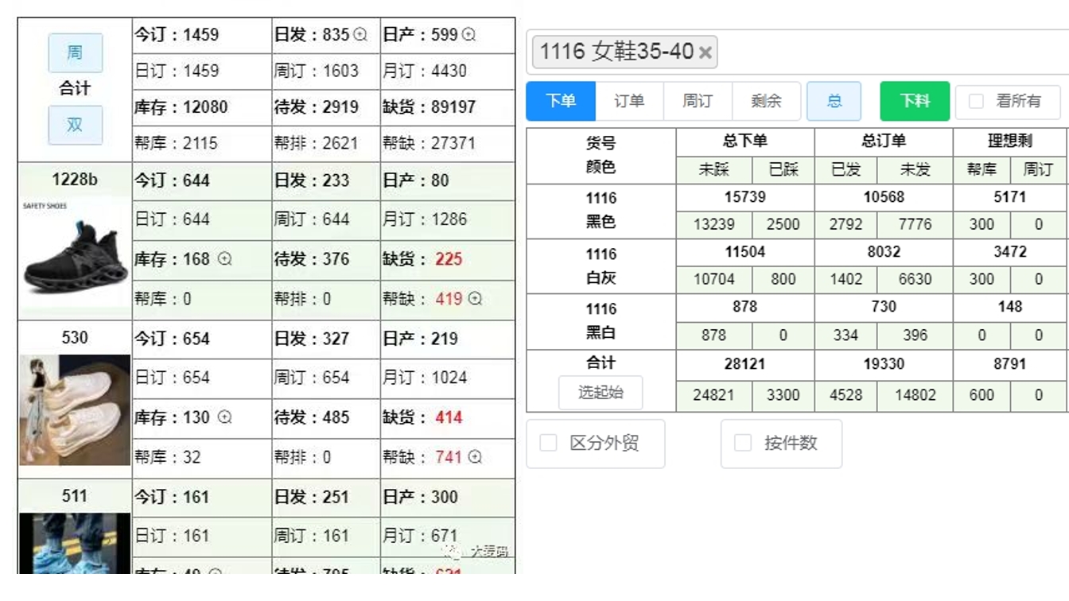Screen dimensions: 1069x601
Task: Click the green 下料 button
Action: tap(914, 101)
